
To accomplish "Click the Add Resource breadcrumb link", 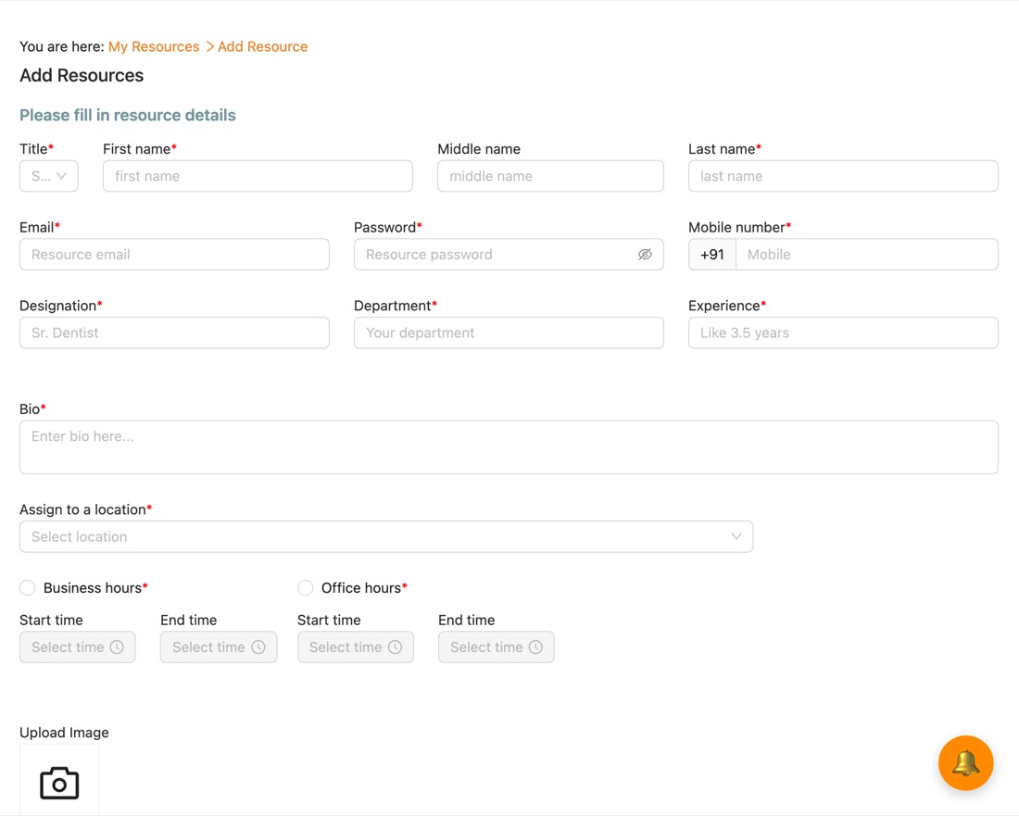I will pos(262,47).
